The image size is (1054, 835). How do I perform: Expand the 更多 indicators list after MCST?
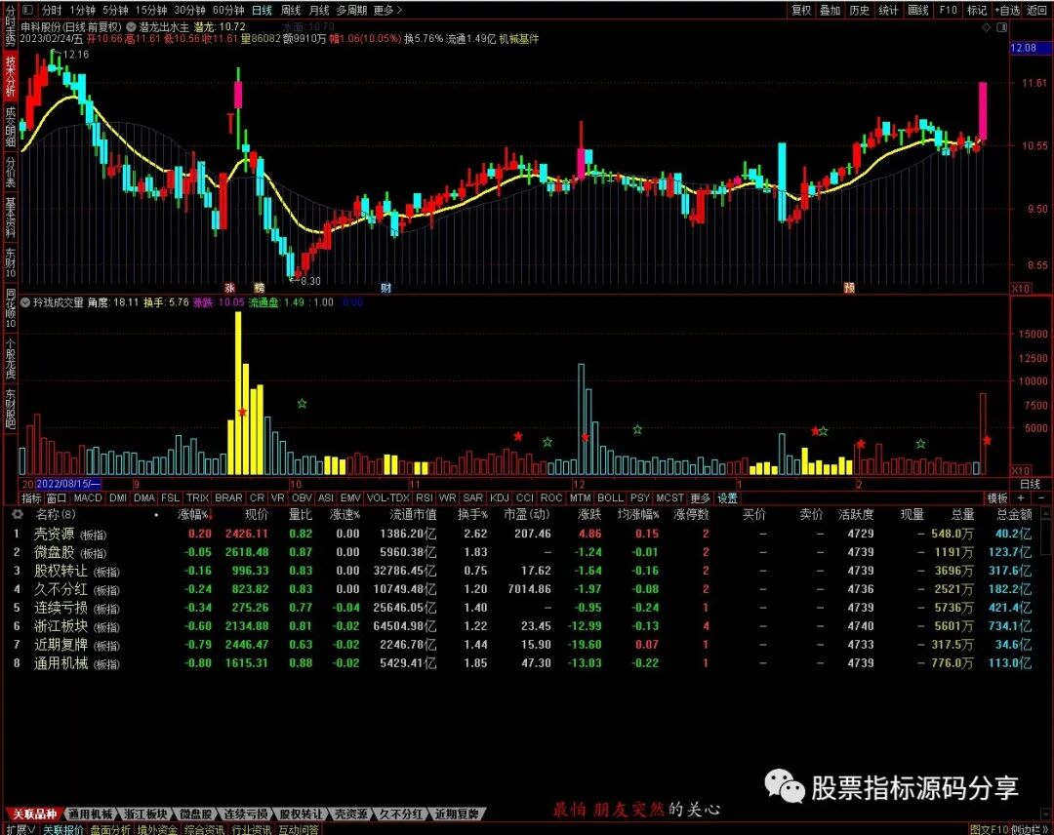click(700, 497)
